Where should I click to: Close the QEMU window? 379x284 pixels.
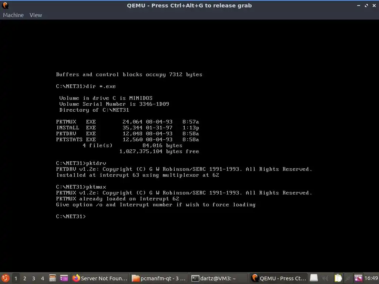pyautogui.click(x=374, y=5)
